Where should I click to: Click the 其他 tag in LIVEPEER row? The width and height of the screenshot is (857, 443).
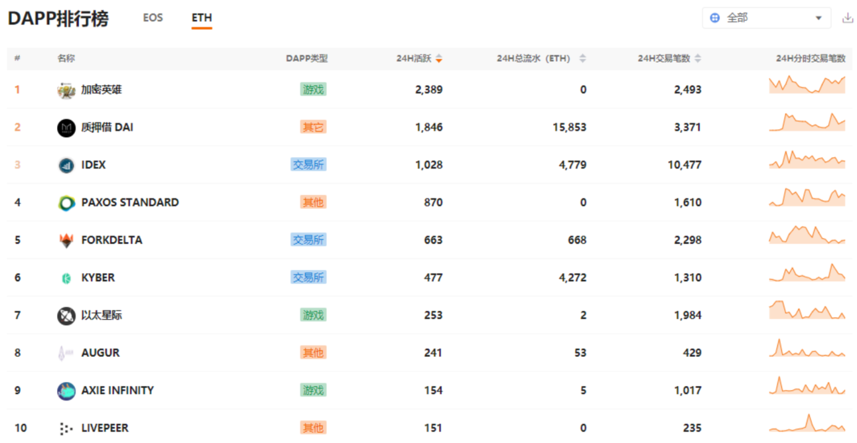coord(313,428)
